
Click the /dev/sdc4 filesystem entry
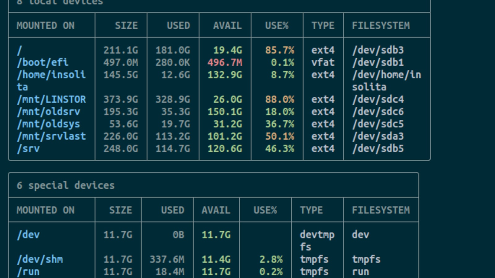378,99
